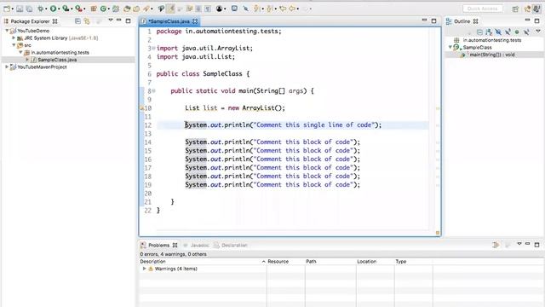The image size is (545, 307).
Task: Toggle Hide Fields in Outline toolbar
Action: click(x=498, y=32)
